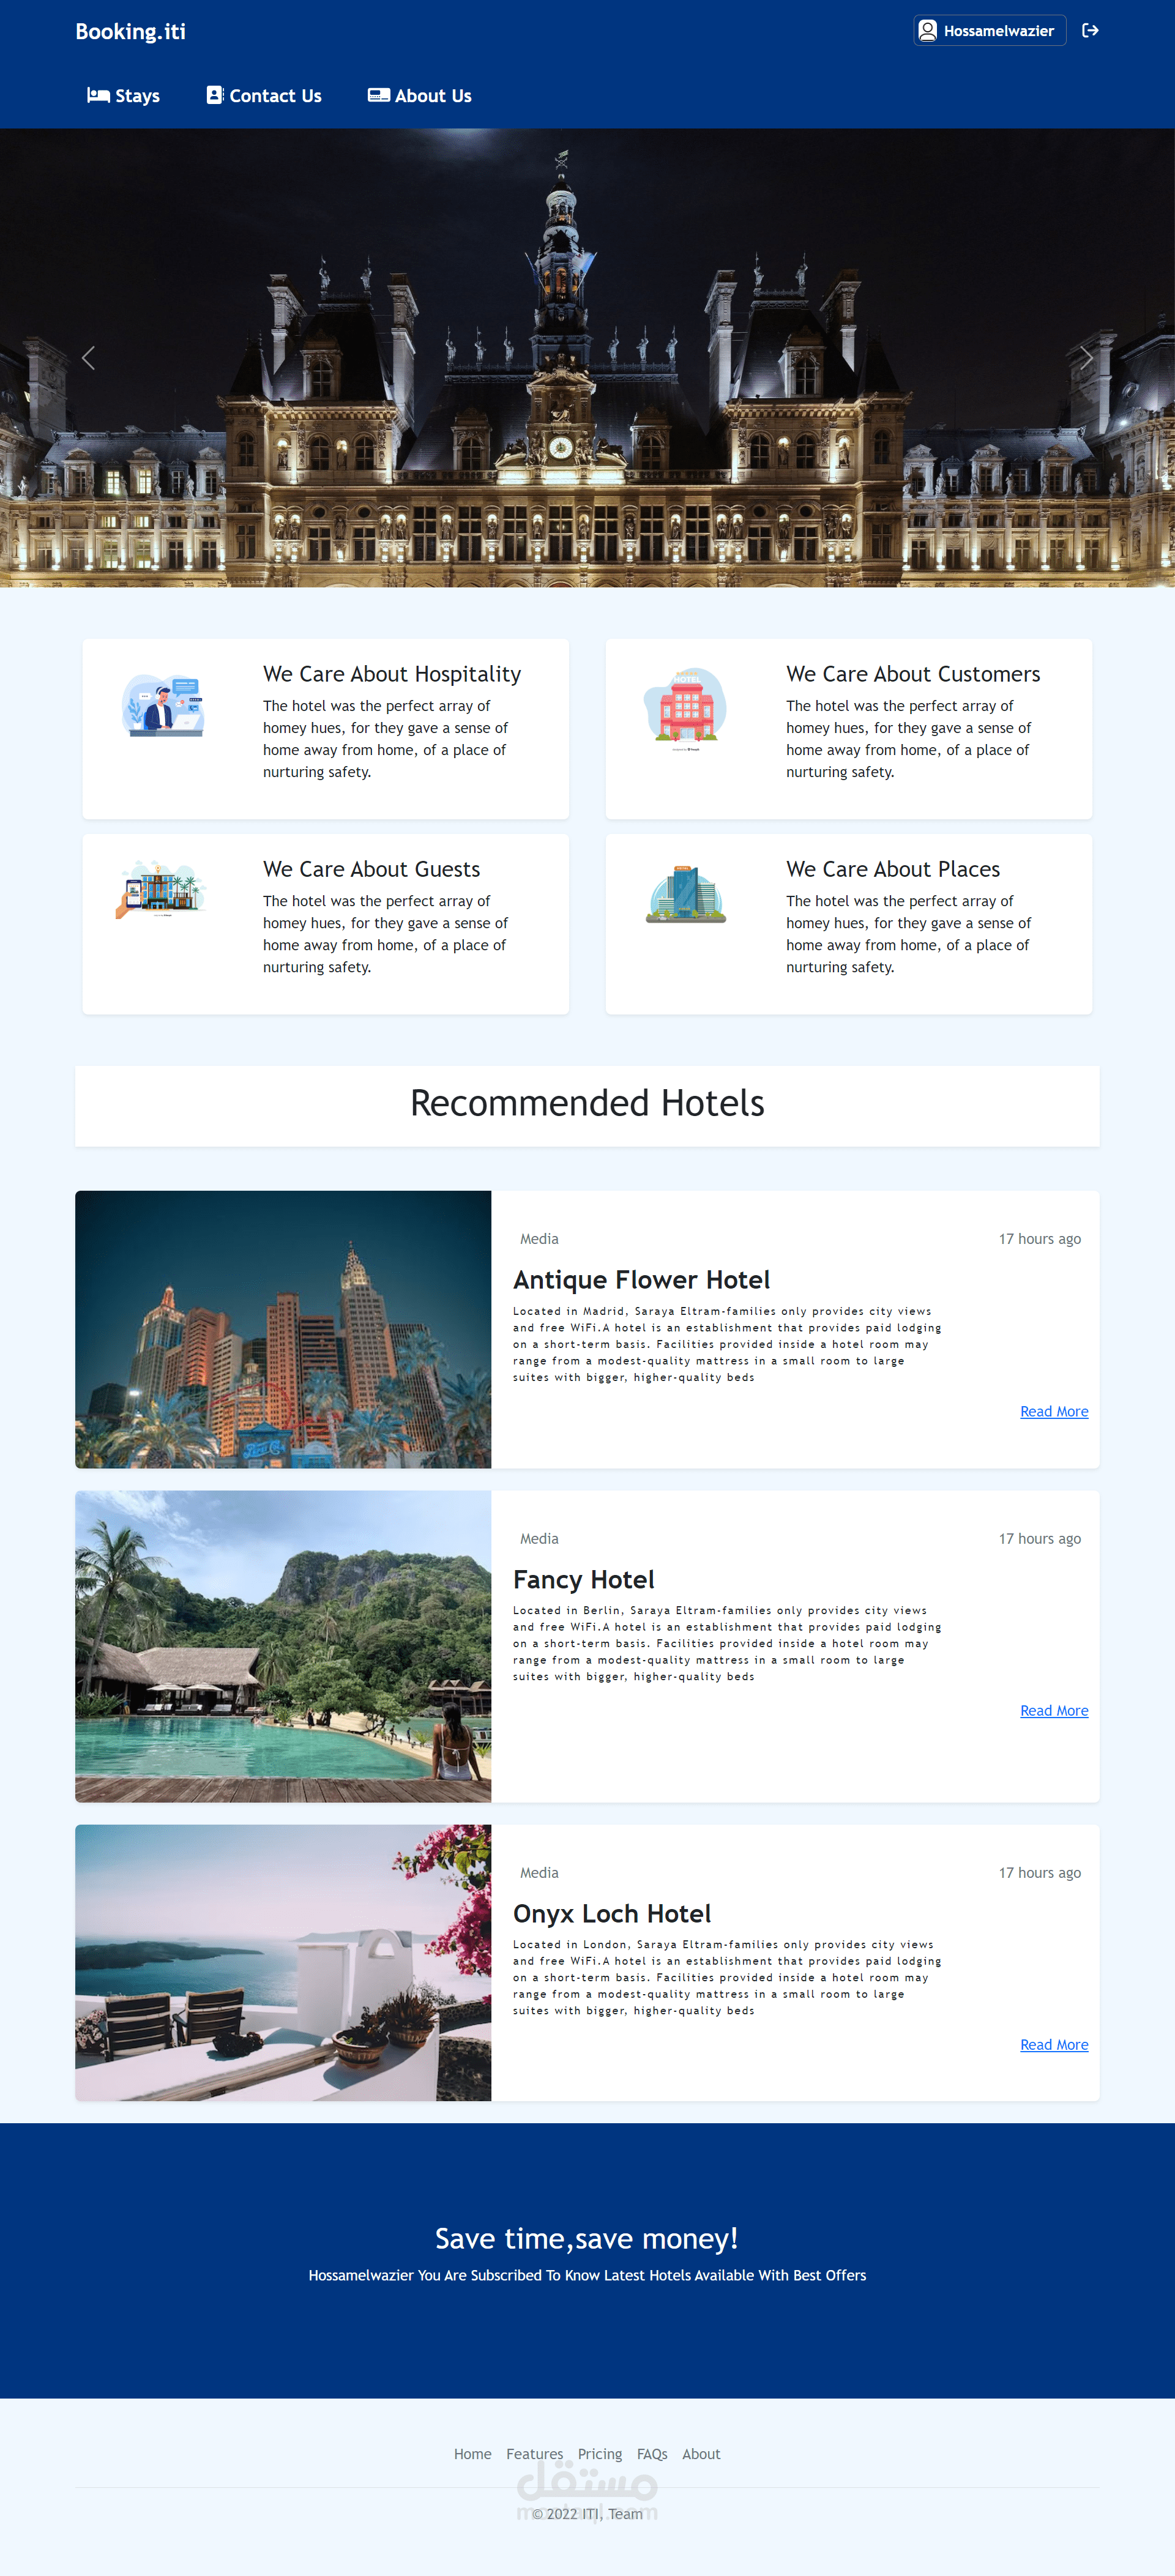Click the About Us card icon

click(x=378, y=95)
